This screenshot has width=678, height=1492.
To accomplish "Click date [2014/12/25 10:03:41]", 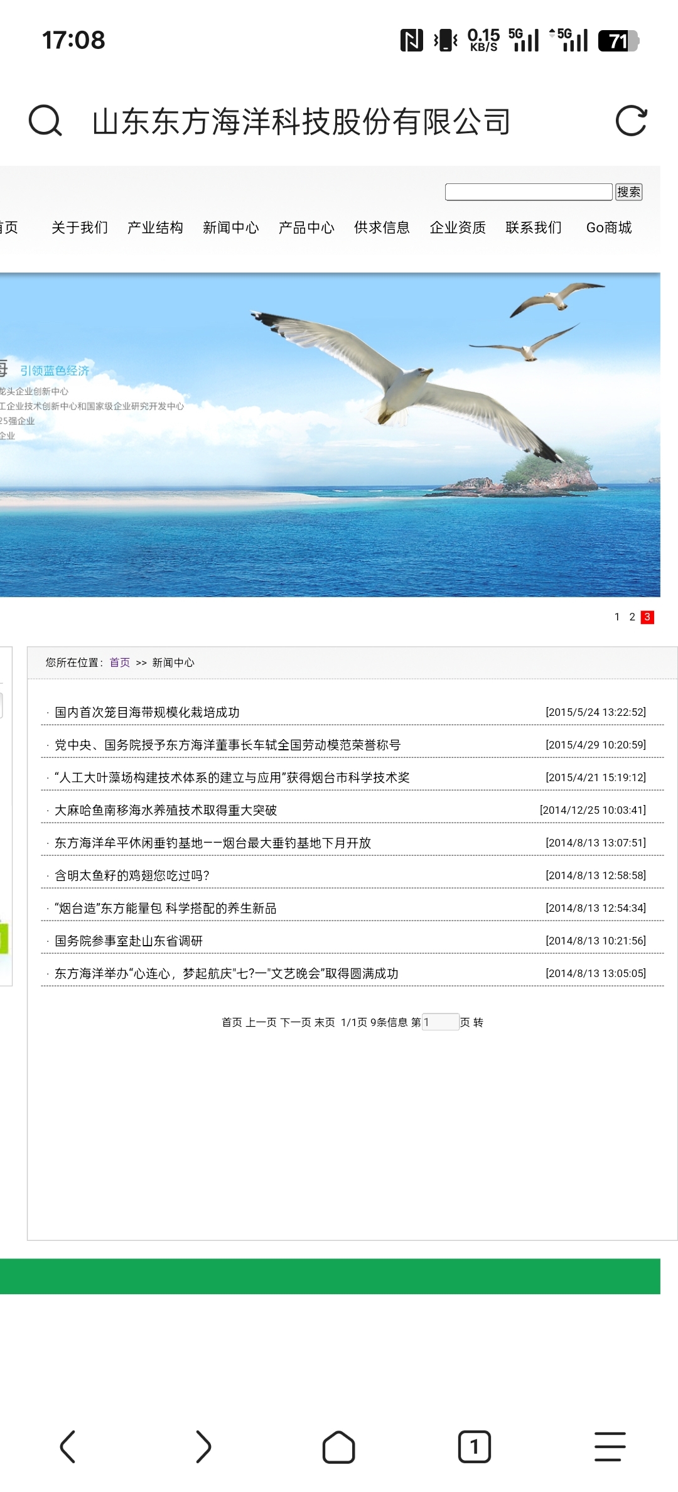I will point(593,810).
